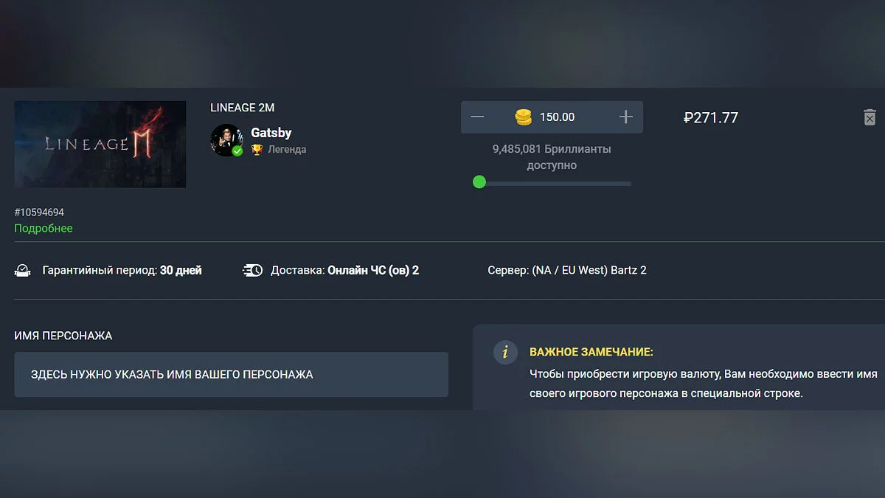Click the Гарантийный период: 30 дней text
Image resolution: width=885 pixels, height=498 pixels.
coord(122,270)
